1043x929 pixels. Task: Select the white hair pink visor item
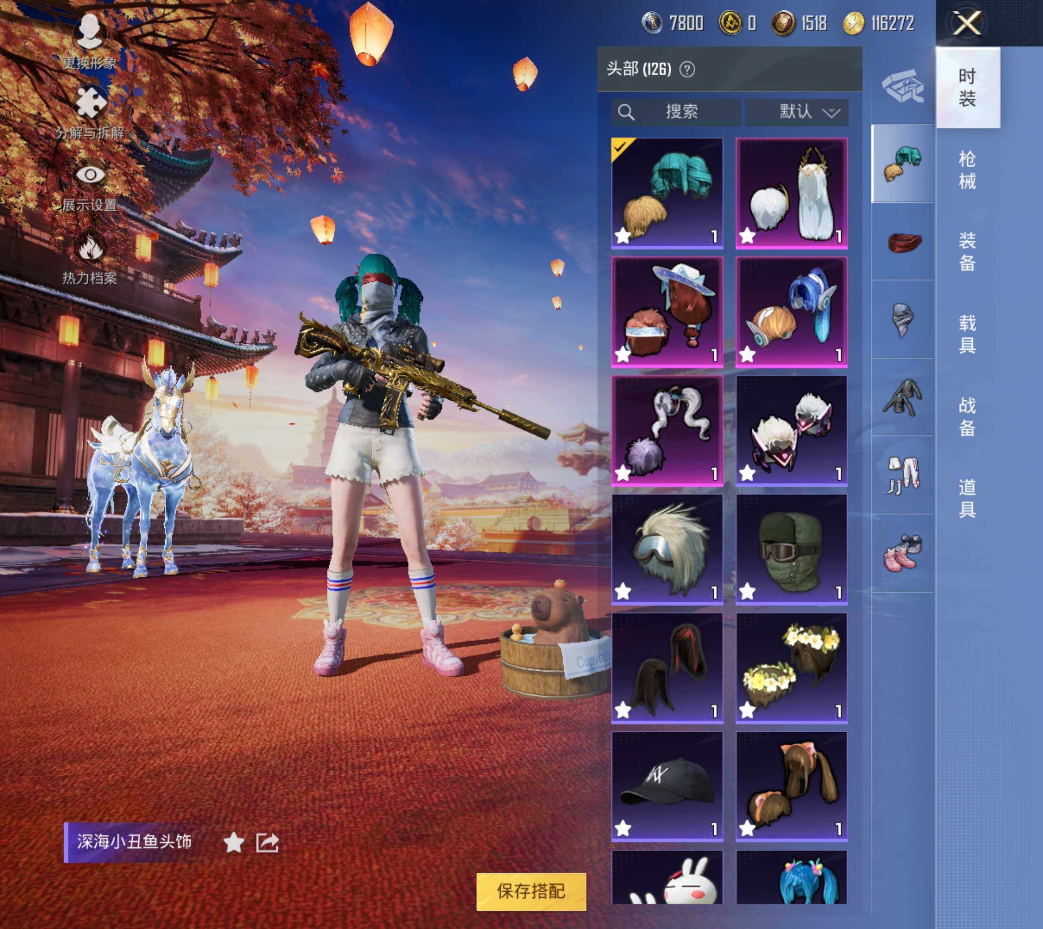[791, 430]
